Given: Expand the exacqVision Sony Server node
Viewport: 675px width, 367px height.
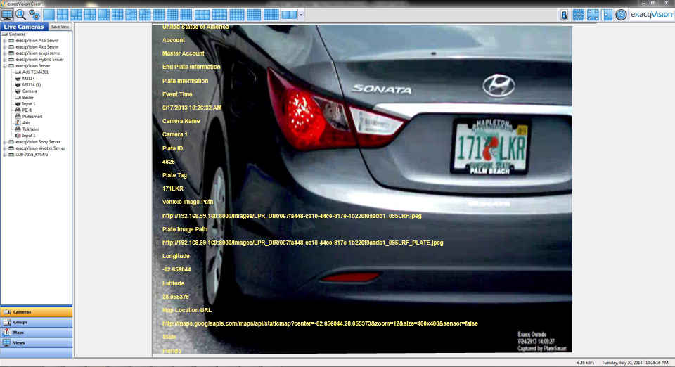Looking at the screenshot, I should click(x=4, y=142).
